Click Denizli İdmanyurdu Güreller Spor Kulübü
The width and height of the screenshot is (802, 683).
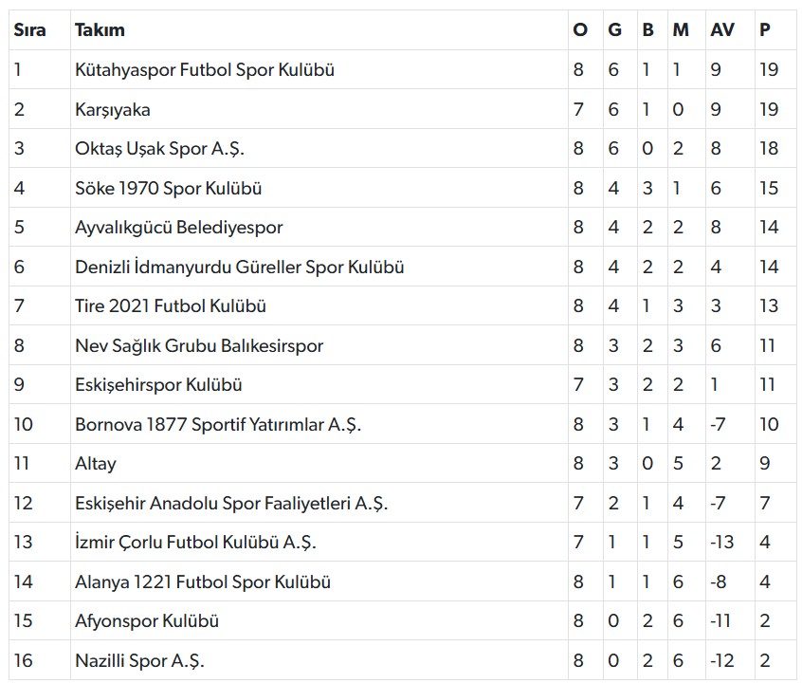(x=240, y=268)
